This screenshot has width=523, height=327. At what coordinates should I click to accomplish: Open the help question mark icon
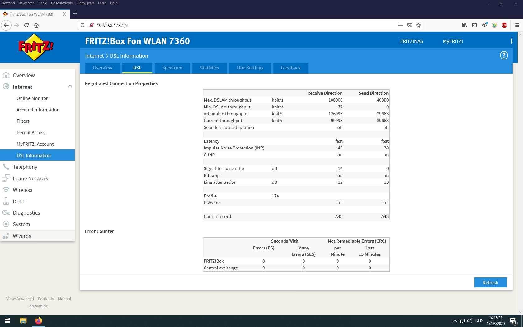[x=504, y=55]
